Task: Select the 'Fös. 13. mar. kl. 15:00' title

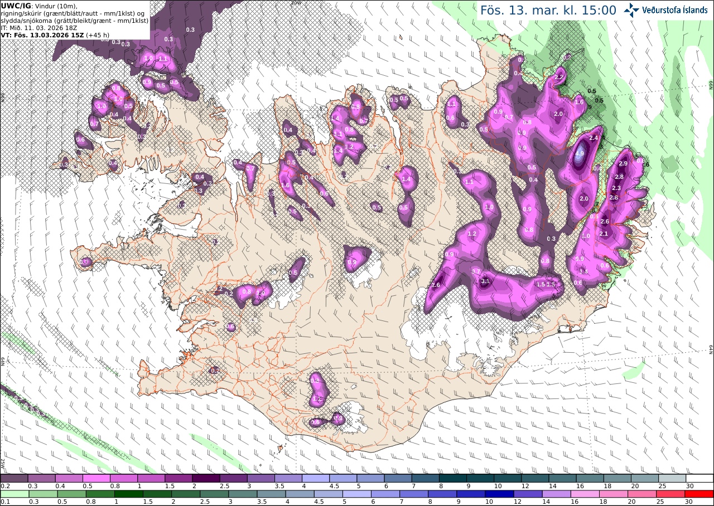Action: coord(548,10)
